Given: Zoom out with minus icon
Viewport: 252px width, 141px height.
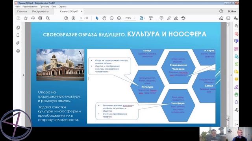Looking at the screenshot, I should (x=111, y=18).
